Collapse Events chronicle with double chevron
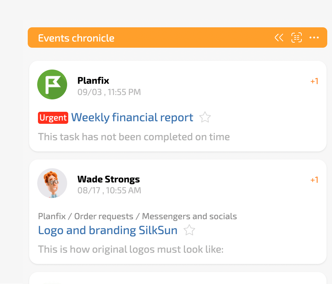Image resolution: width=332 pixels, height=284 pixels. [279, 38]
